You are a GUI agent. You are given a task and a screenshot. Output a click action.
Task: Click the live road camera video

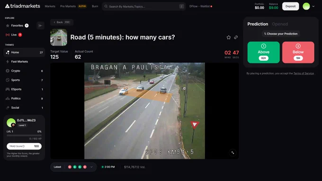tap(144, 111)
